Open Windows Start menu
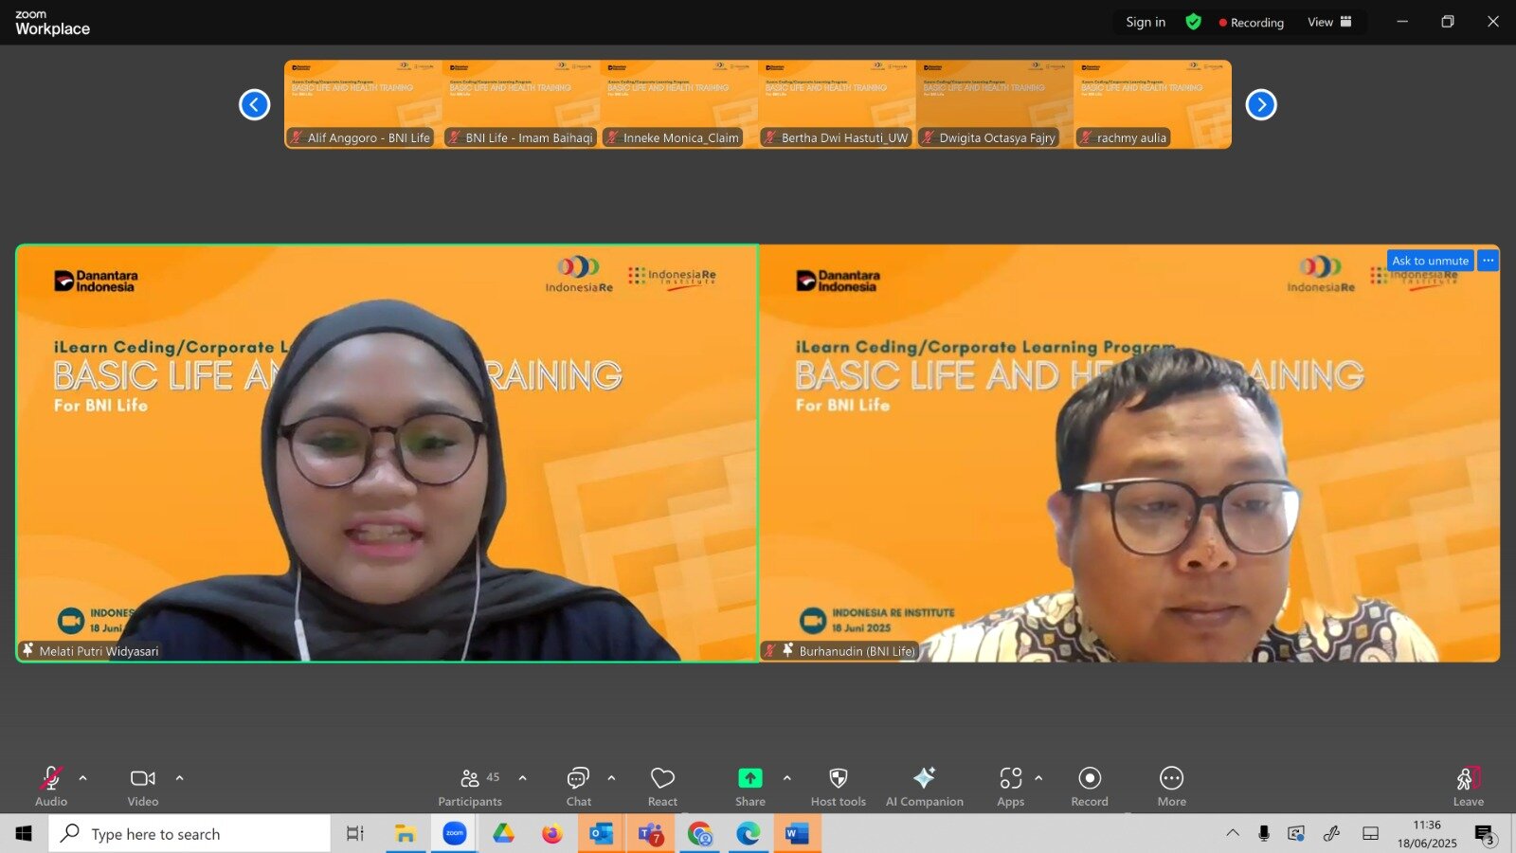Screen dimensions: 1516x853 24,834
